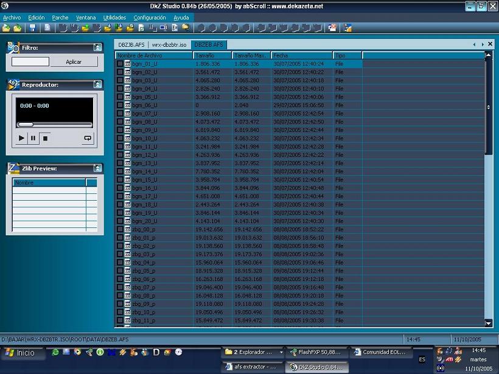This screenshot has width=499, height=374.
Task: Click file icon of bgm_01_U row
Action: (128, 64)
